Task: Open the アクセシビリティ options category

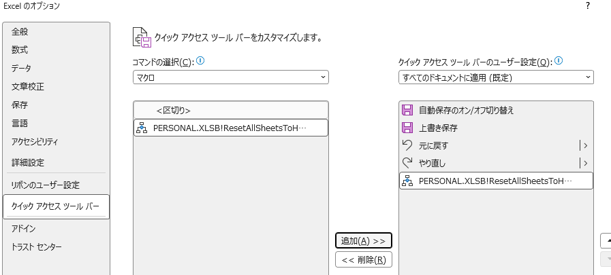Action: [x=56, y=142]
